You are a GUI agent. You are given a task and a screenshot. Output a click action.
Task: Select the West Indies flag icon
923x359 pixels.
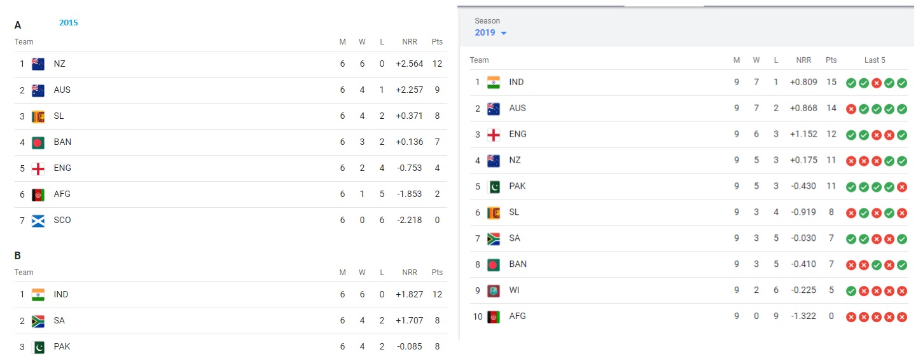coord(494,290)
